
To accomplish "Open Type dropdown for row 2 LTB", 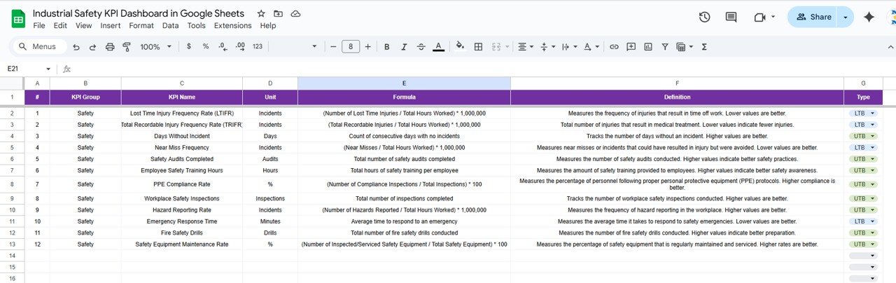I will (872, 113).
